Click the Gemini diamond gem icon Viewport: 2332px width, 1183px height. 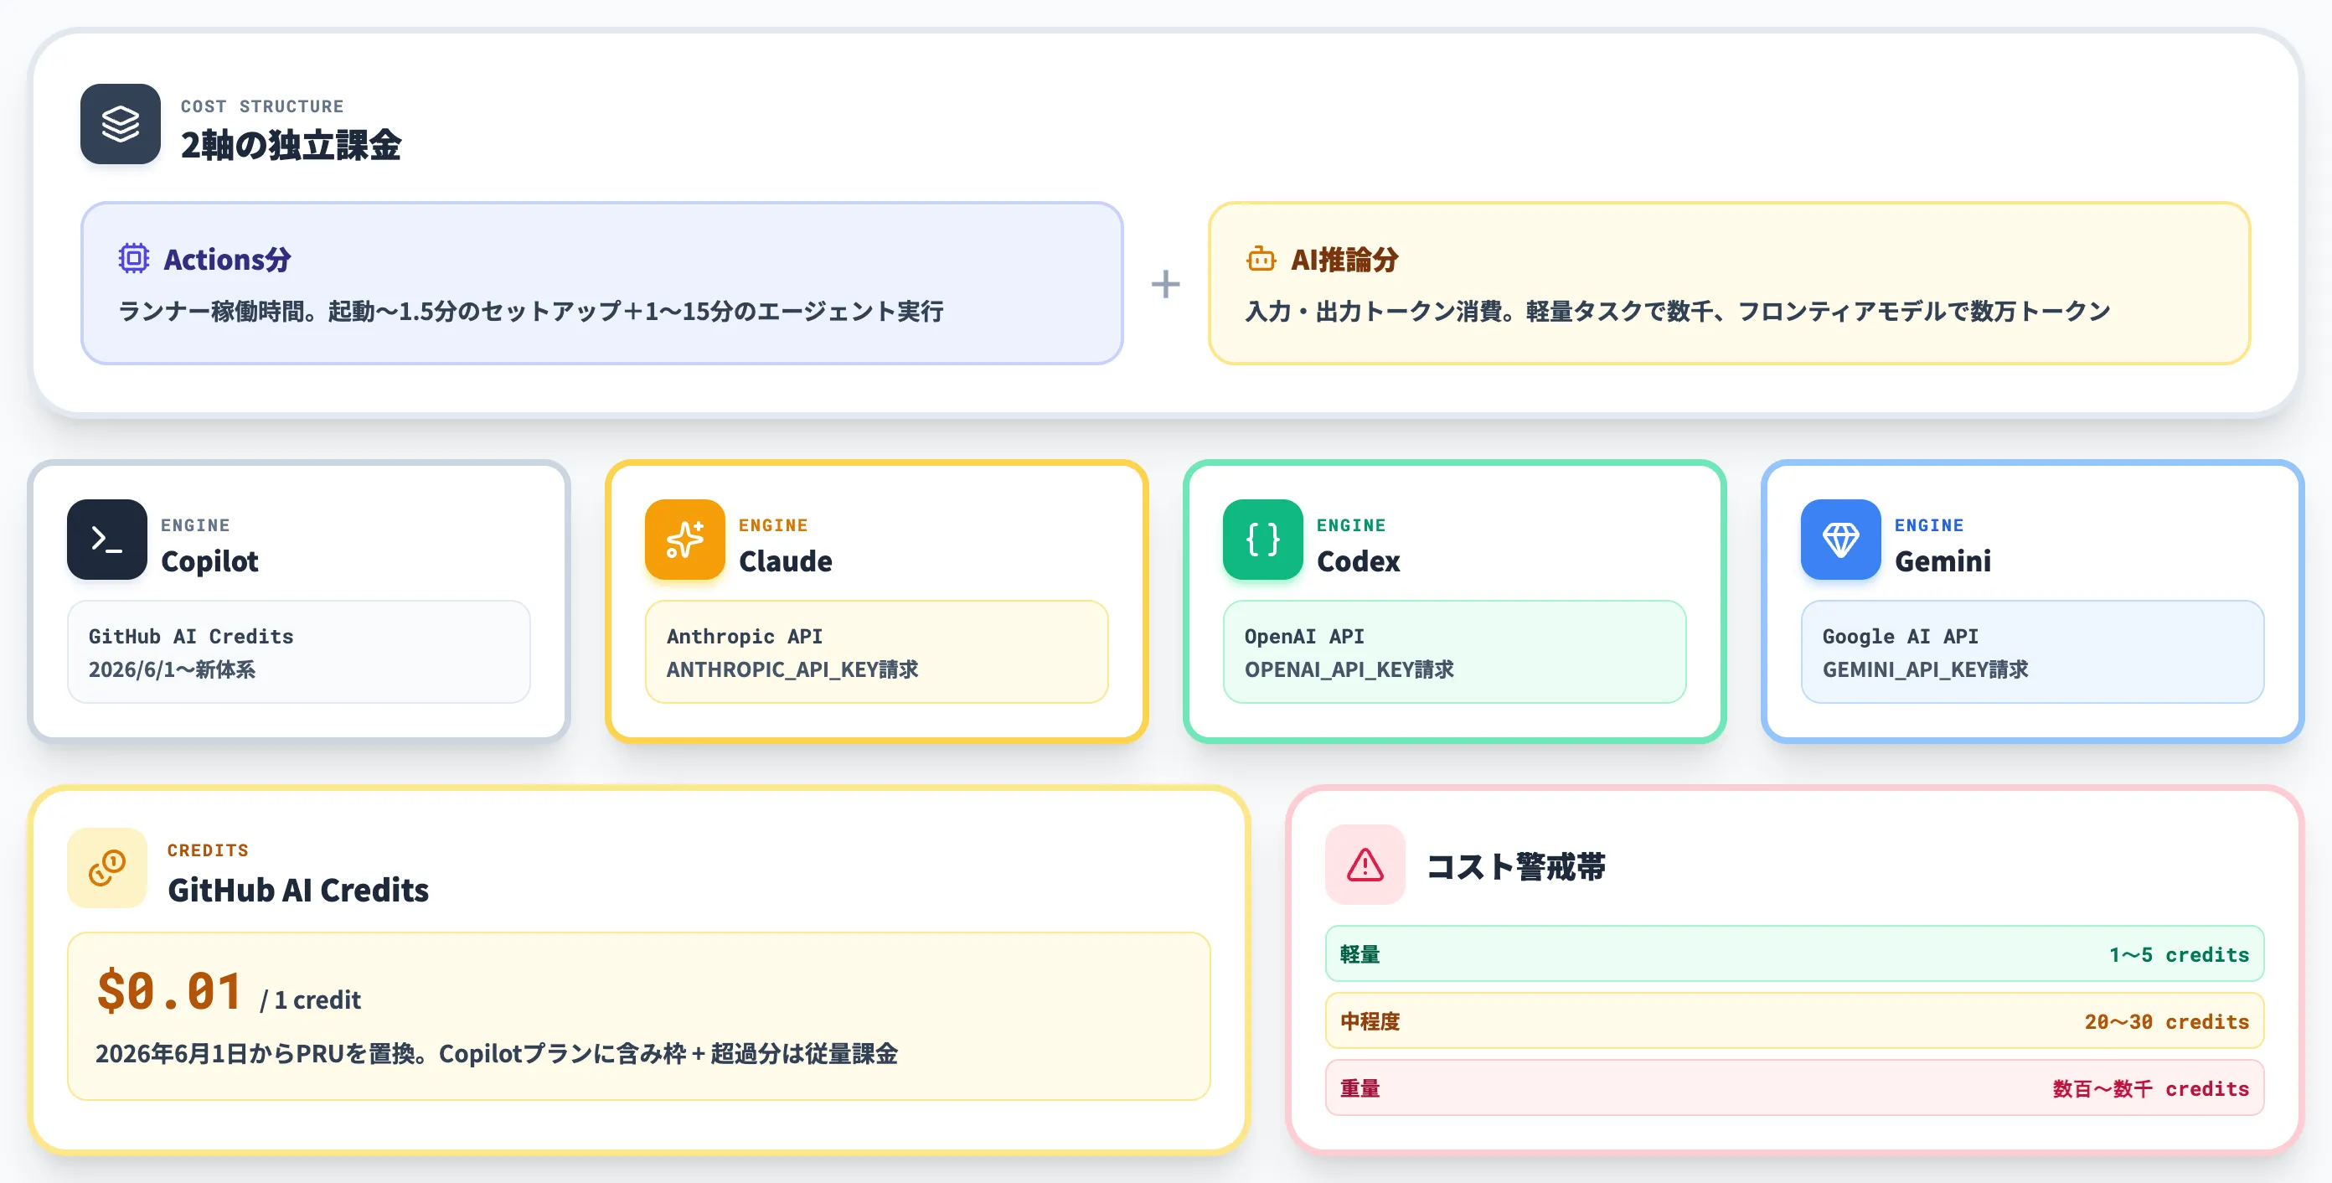point(1840,540)
